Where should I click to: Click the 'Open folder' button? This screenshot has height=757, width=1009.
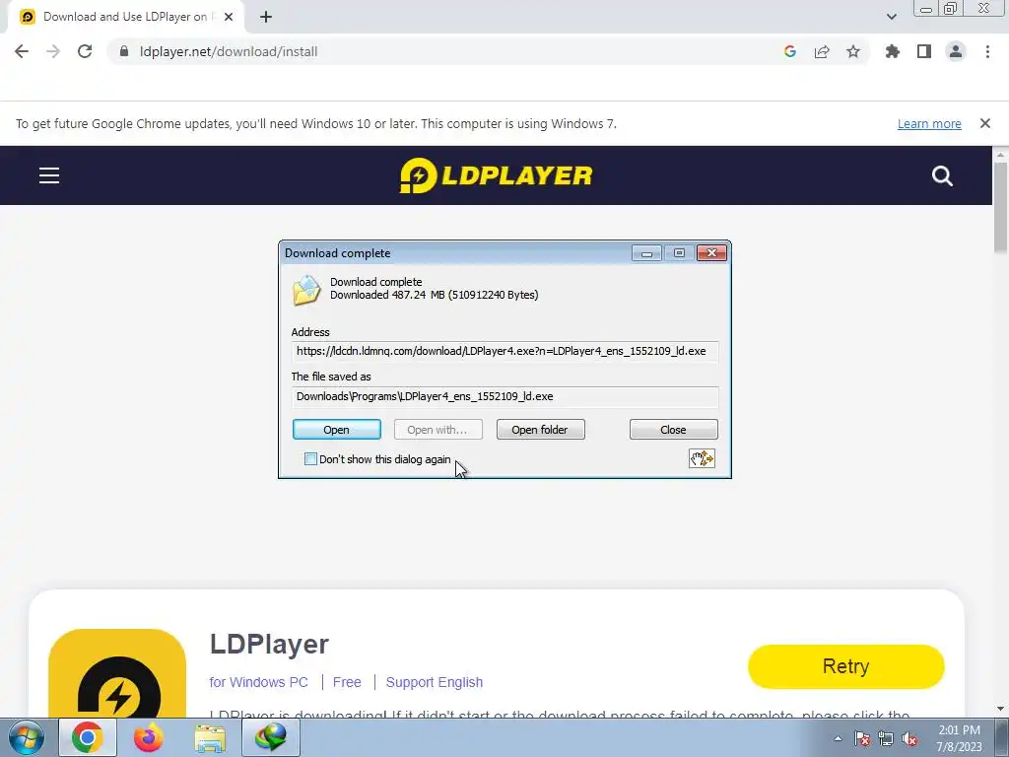pos(540,430)
